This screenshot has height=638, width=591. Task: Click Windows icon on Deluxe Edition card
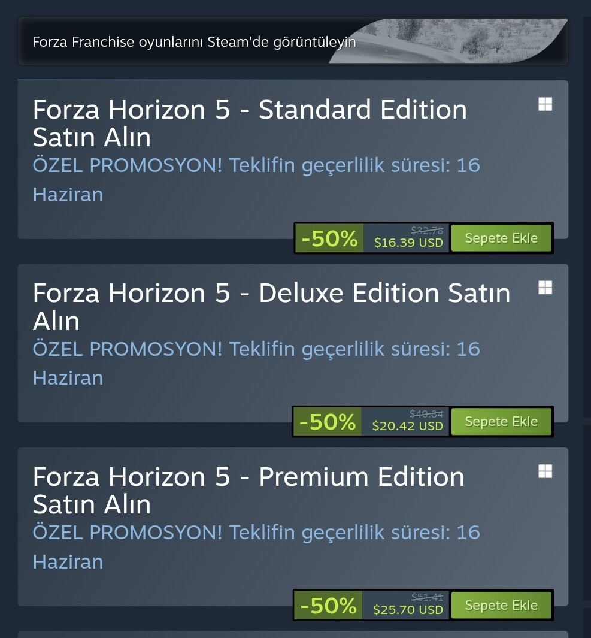(545, 288)
